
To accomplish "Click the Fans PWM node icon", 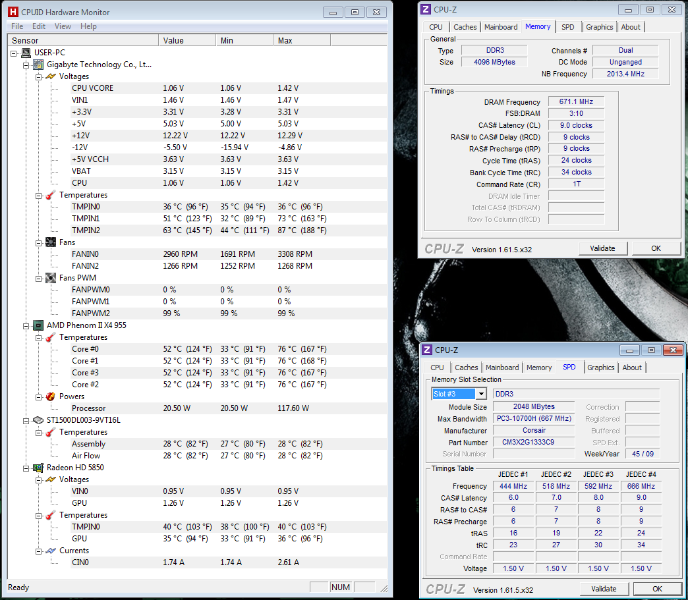I will (x=51, y=278).
